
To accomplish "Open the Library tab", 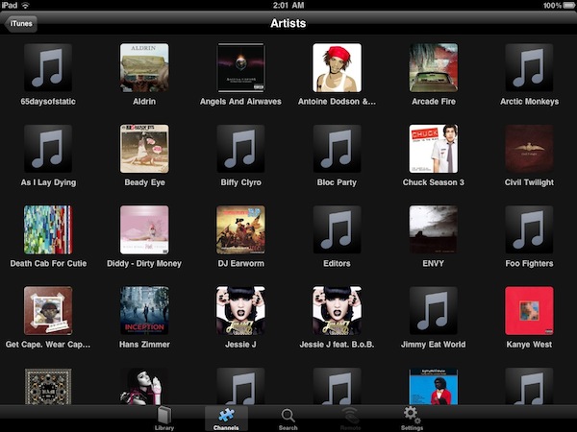I will point(164,419).
